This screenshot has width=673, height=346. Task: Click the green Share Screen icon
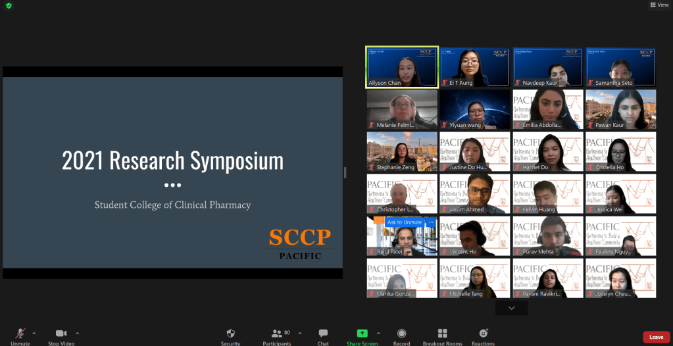pos(362,334)
